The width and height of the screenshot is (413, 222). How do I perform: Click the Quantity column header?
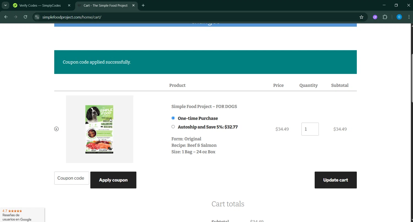pyautogui.click(x=308, y=85)
